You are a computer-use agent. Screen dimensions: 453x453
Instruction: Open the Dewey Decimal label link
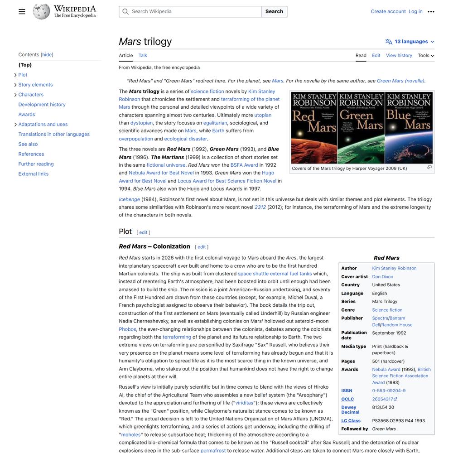tap(350, 410)
